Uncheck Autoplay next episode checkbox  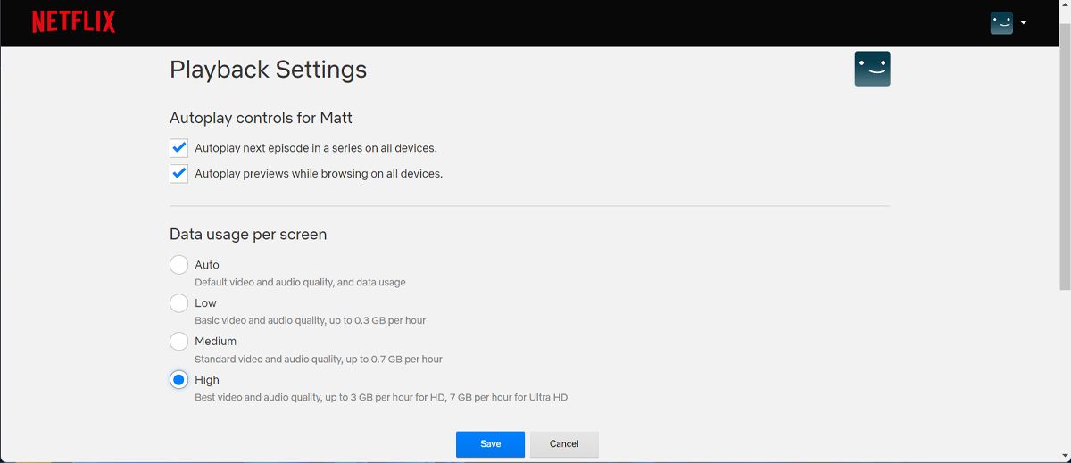click(178, 148)
